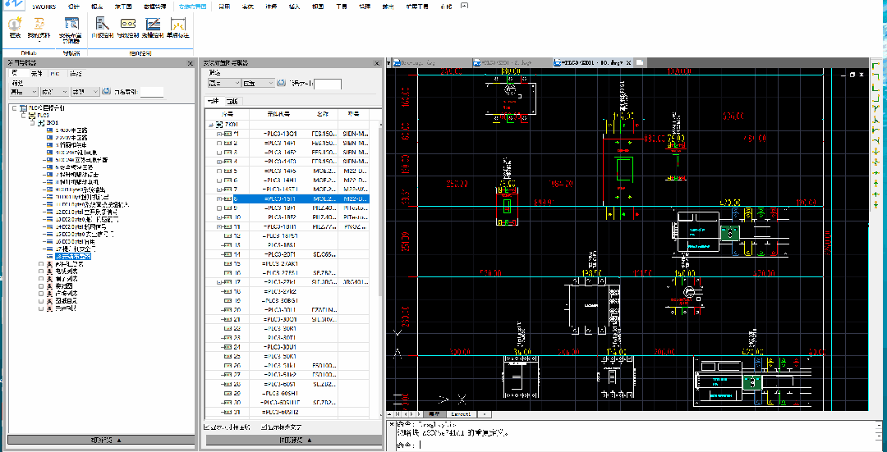Toggle box on row 9 =PLC3-18F1
The width and height of the screenshot is (887, 452).
219,208
